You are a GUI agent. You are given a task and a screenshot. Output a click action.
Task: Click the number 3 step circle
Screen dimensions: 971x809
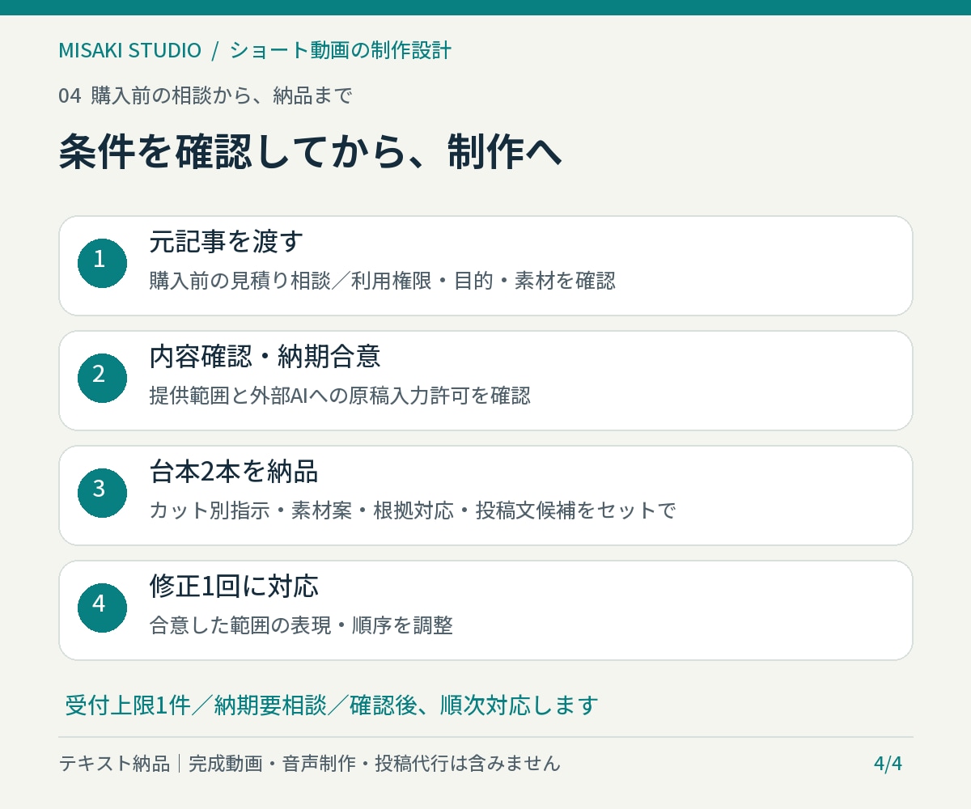pyautogui.click(x=102, y=493)
